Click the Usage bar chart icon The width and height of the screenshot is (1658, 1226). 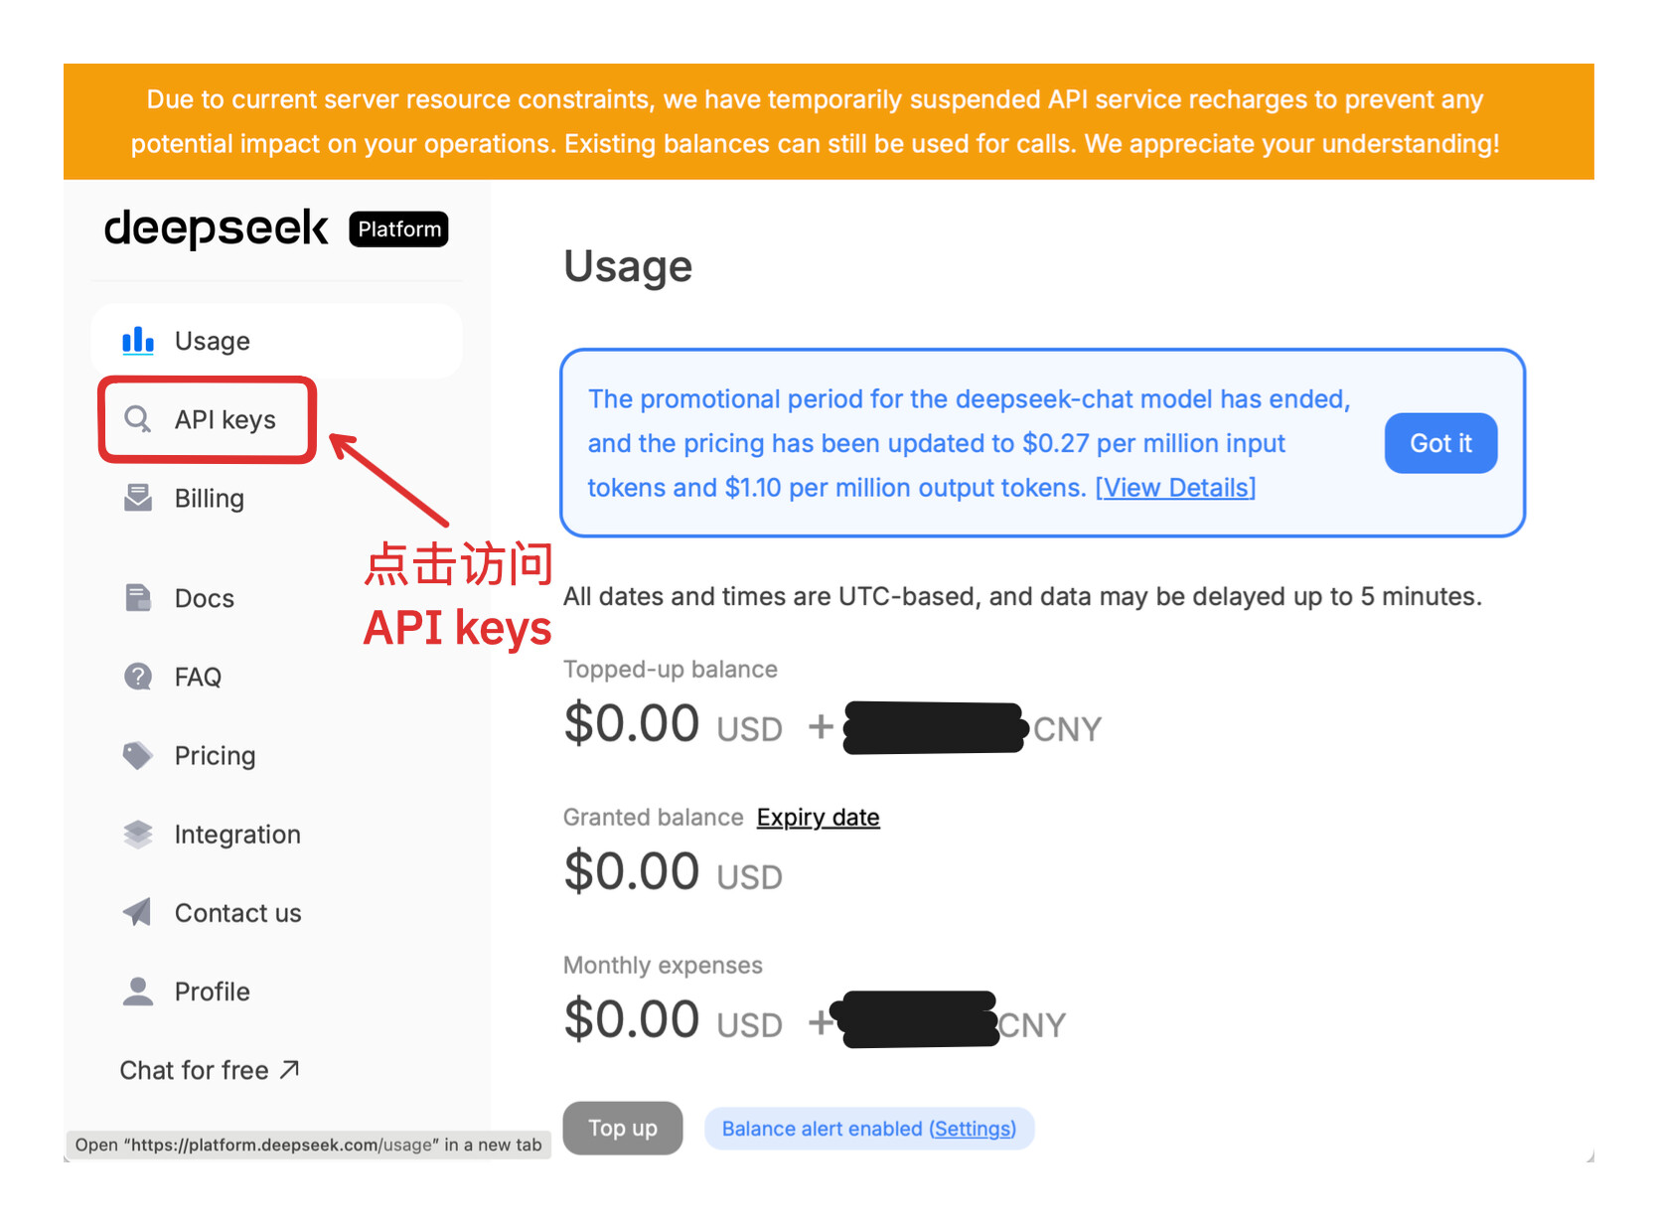point(138,341)
